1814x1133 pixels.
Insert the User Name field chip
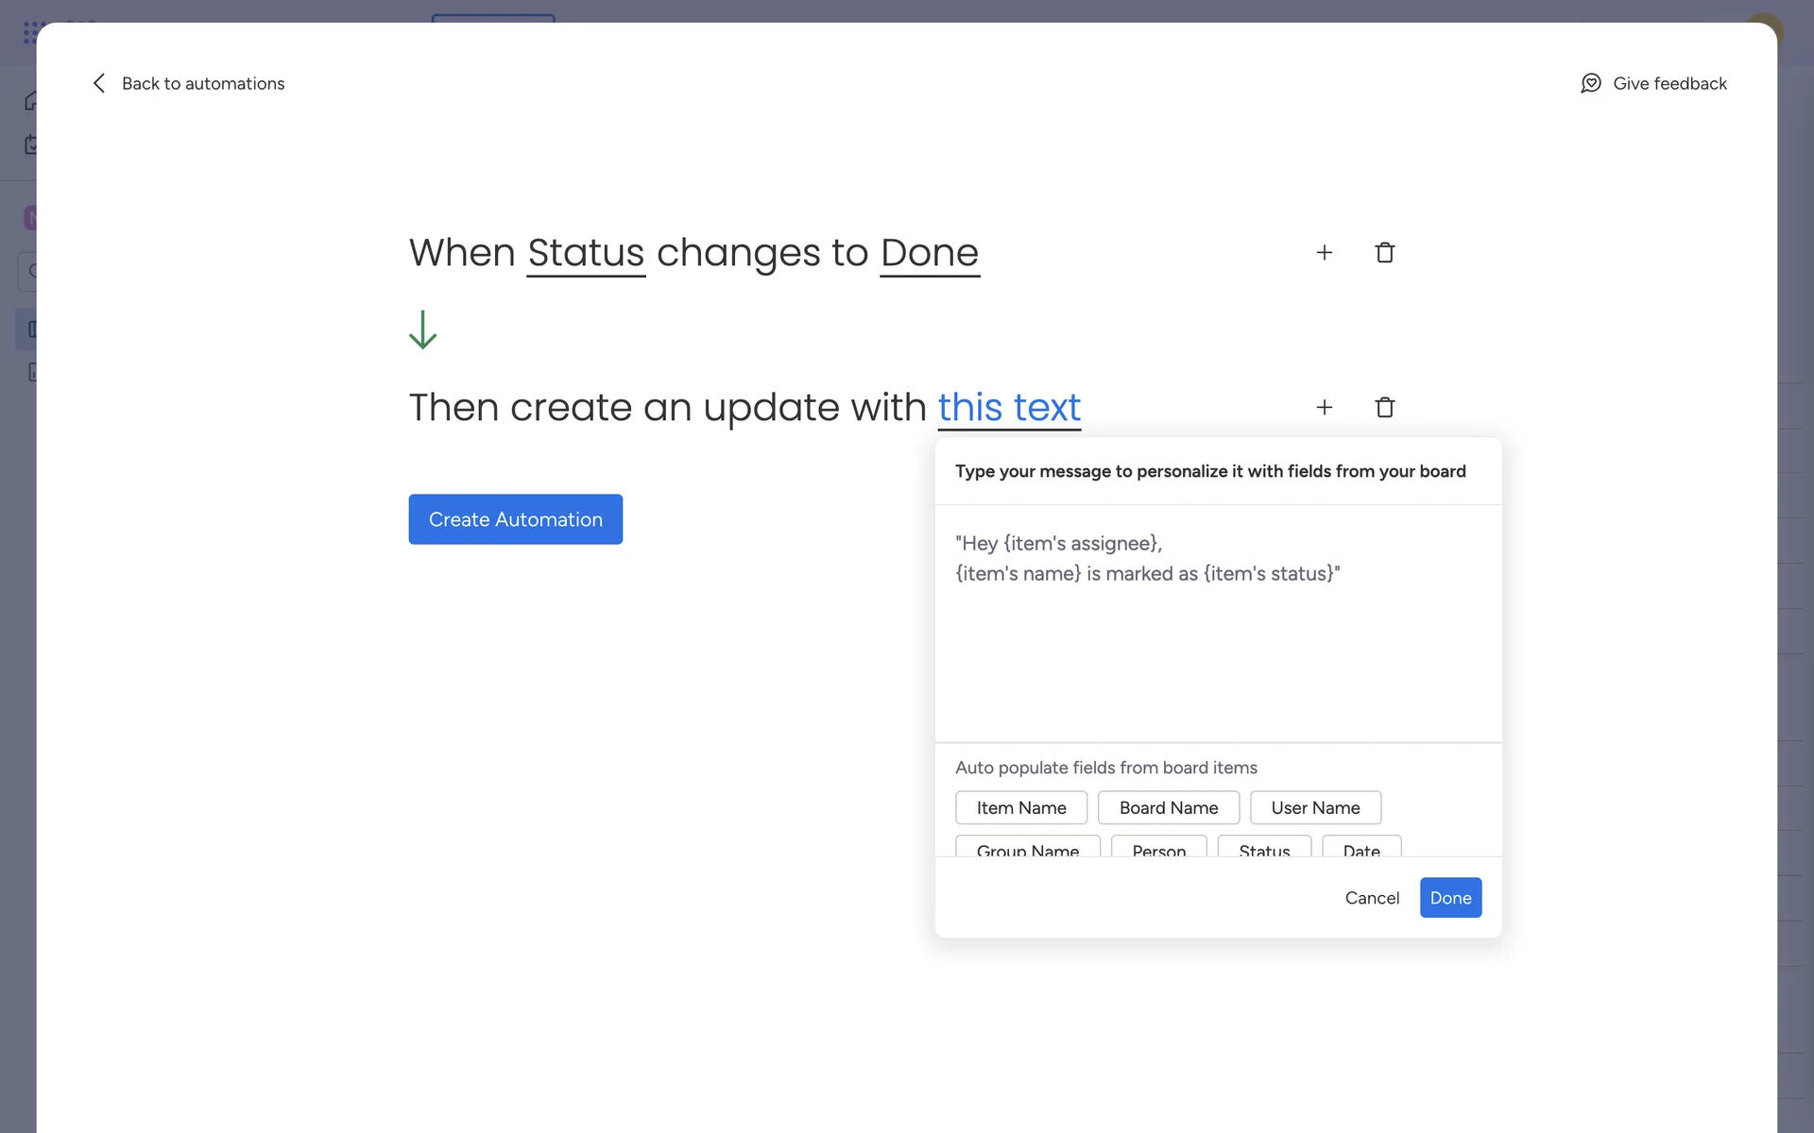tap(1314, 807)
